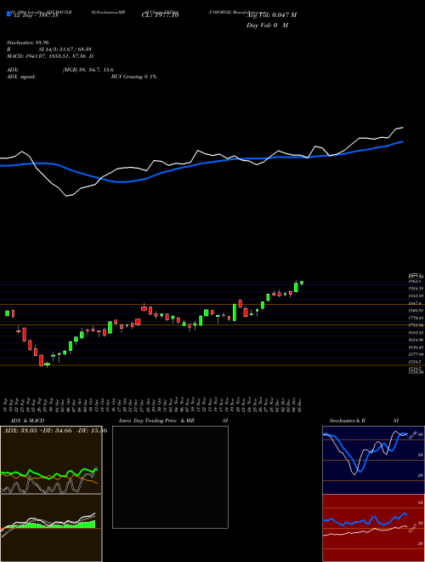
Task: Click the 'Intra Day Trading Price & MR' title
Action: point(156,421)
